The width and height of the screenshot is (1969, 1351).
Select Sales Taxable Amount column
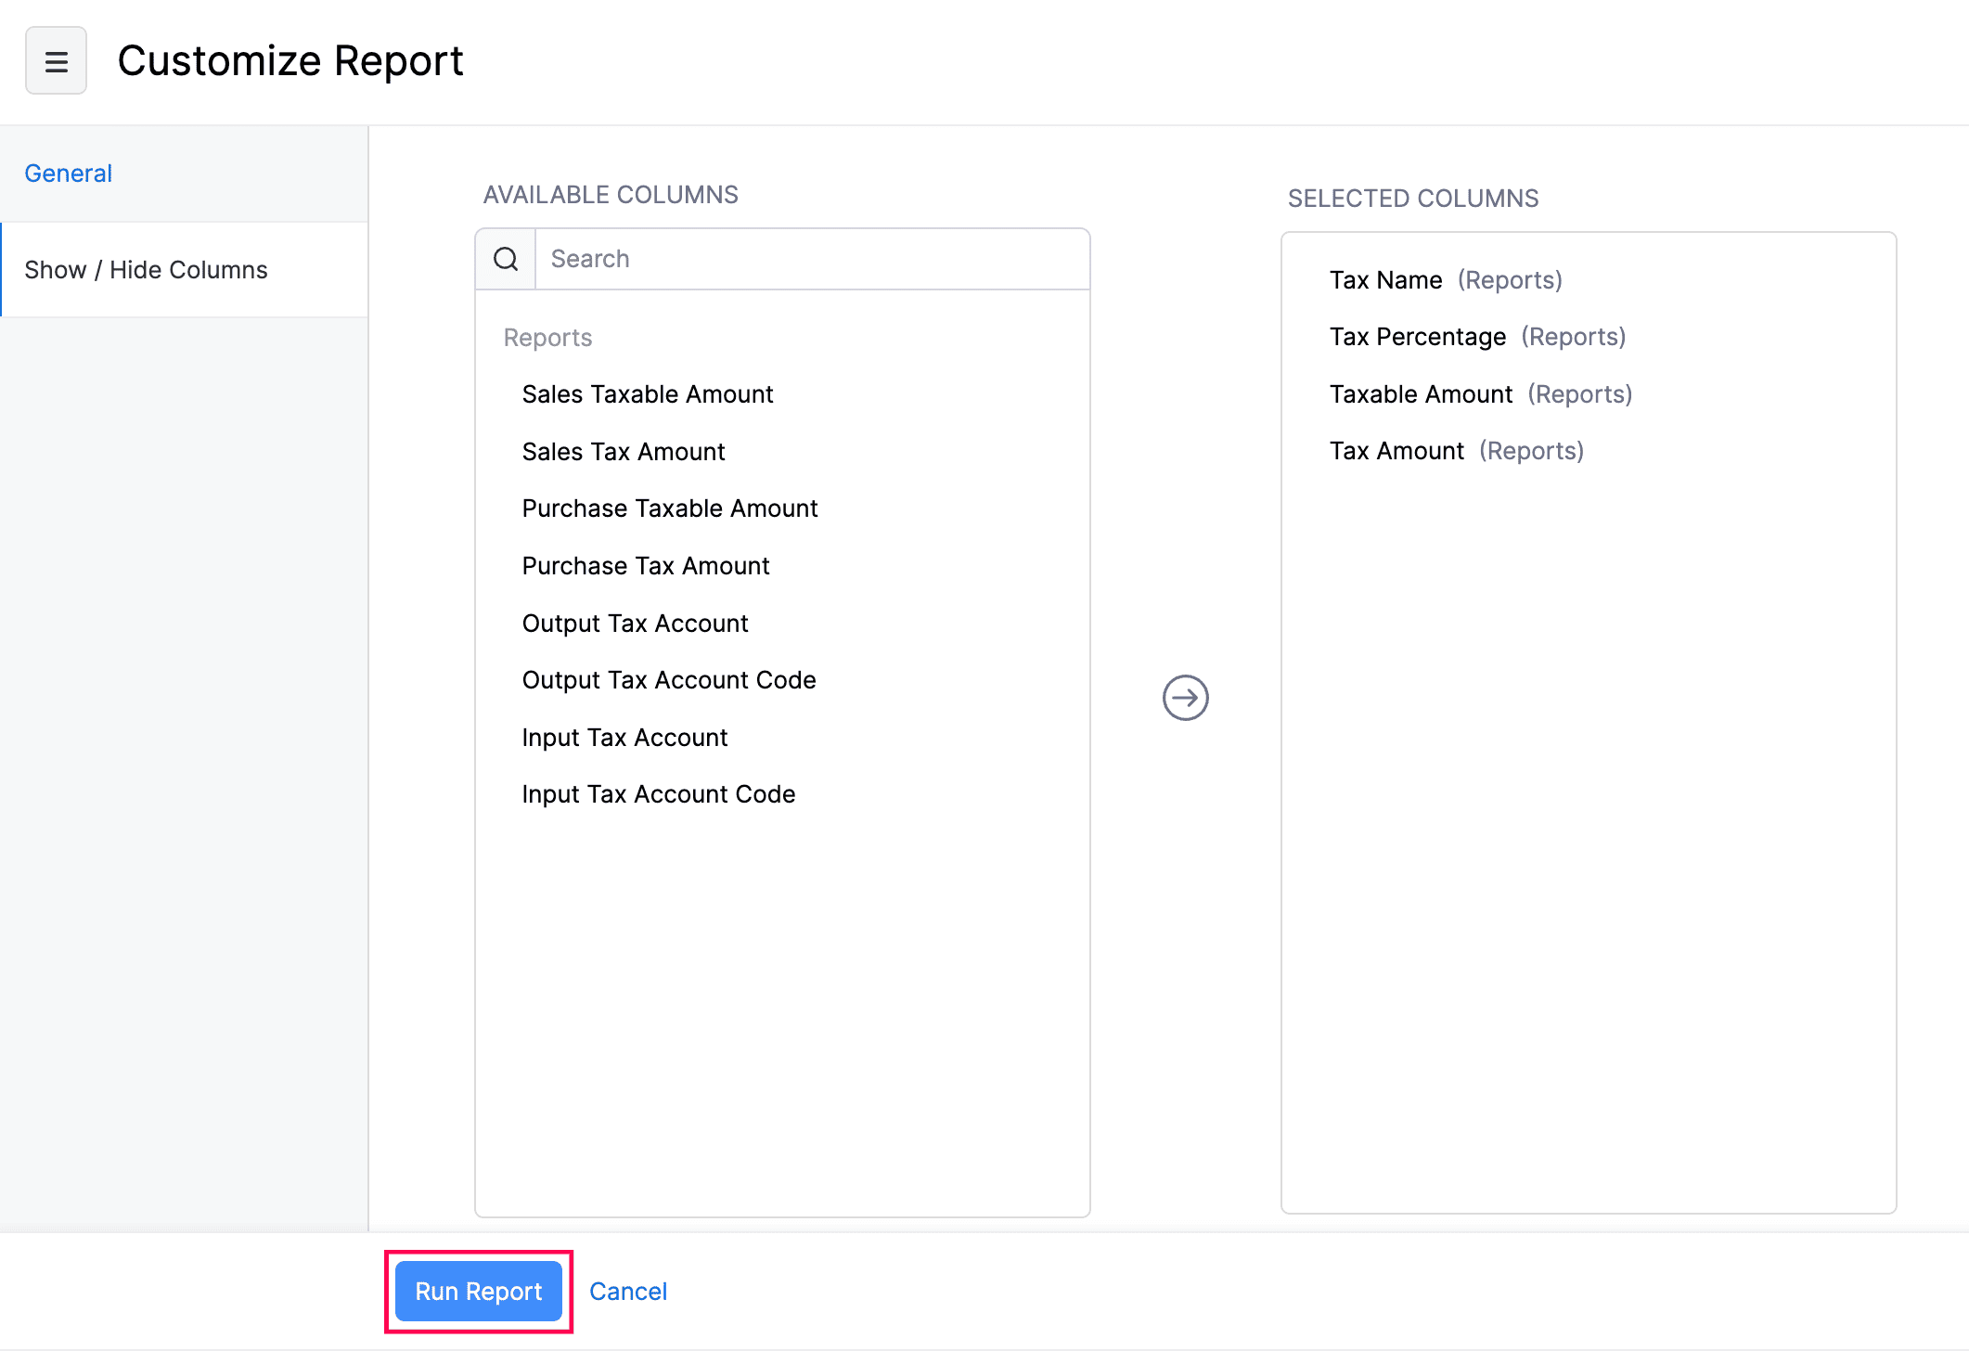[x=647, y=394]
